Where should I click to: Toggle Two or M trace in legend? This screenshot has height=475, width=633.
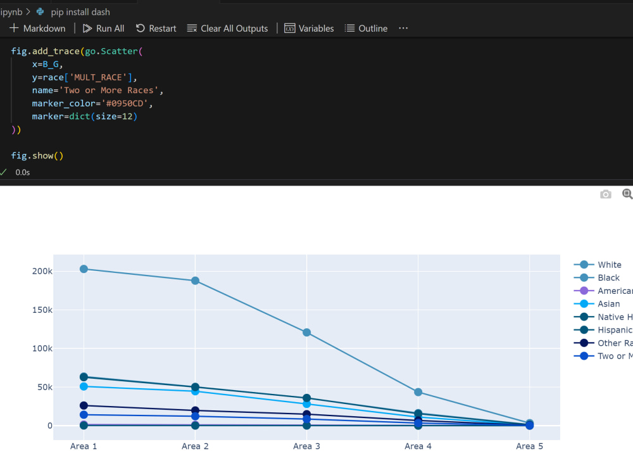[x=603, y=356]
